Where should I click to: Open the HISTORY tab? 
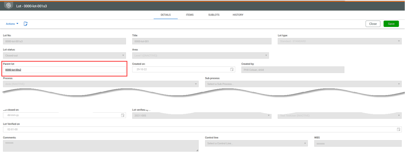(238, 15)
